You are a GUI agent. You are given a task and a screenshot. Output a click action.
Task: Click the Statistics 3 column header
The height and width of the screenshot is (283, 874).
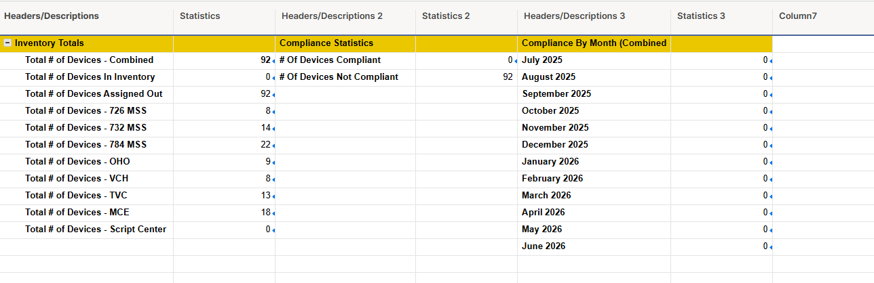(x=721, y=16)
